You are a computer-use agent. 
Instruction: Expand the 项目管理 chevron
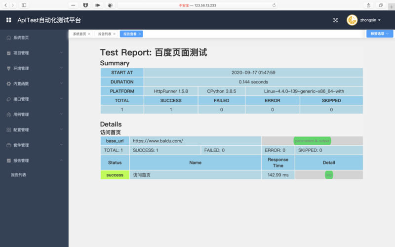[61, 52]
